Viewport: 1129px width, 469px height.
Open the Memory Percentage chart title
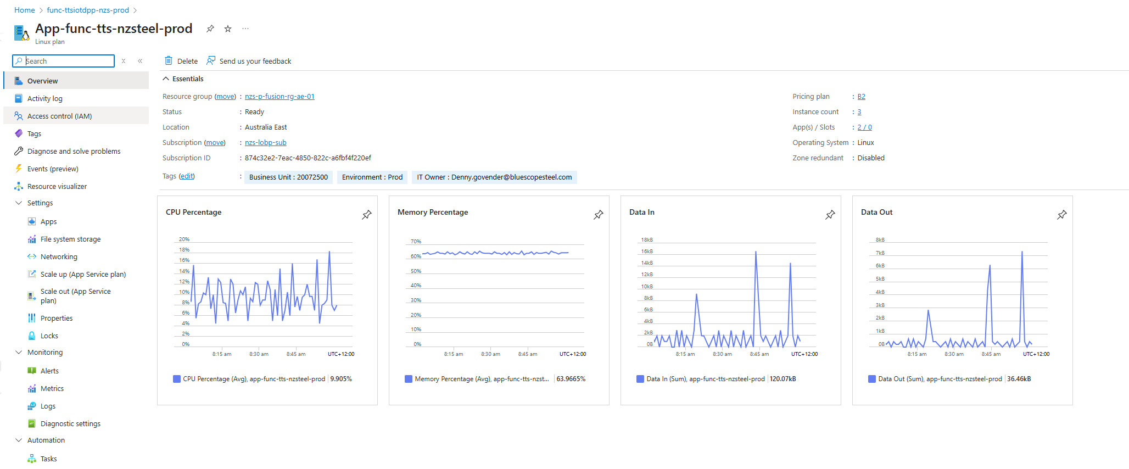pyautogui.click(x=433, y=212)
